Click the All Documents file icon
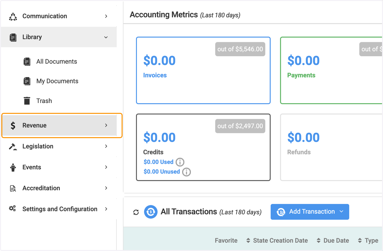Image resolution: width=383 pixels, height=251 pixels. click(27, 61)
